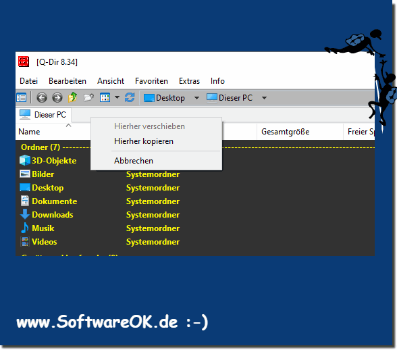Open the Extras menu
This screenshot has width=397, height=350.
189,81
